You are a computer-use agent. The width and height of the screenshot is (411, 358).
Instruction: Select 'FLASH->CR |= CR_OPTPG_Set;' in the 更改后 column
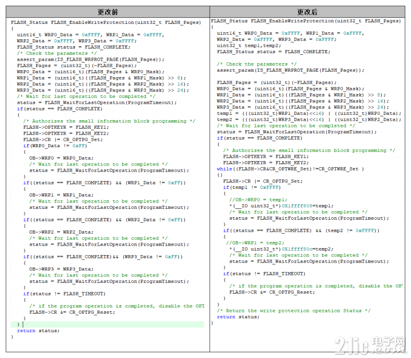(262, 181)
